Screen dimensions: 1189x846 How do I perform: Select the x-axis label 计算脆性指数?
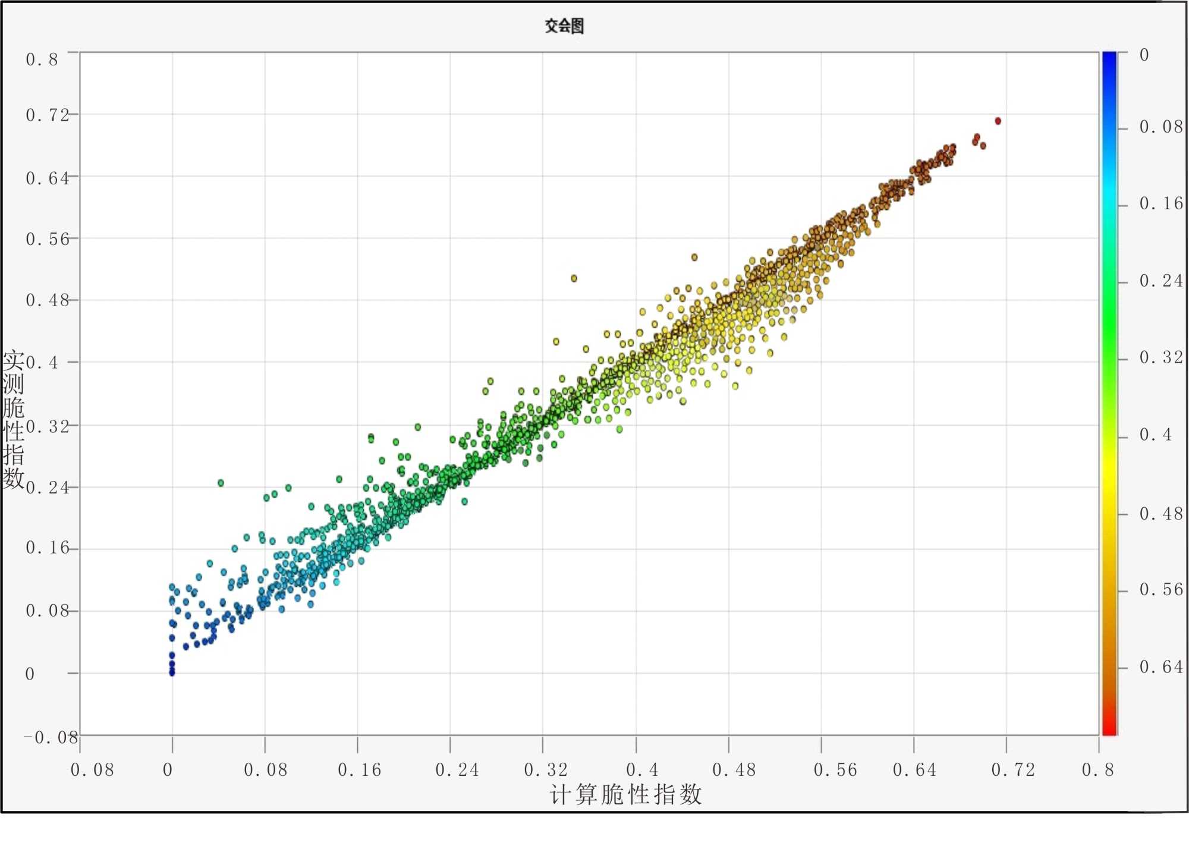pyautogui.click(x=625, y=794)
